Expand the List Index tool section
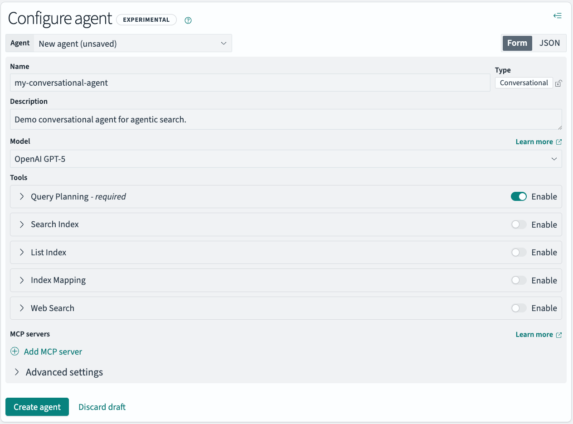This screenshot has width=573, height=424. point(21,252)
